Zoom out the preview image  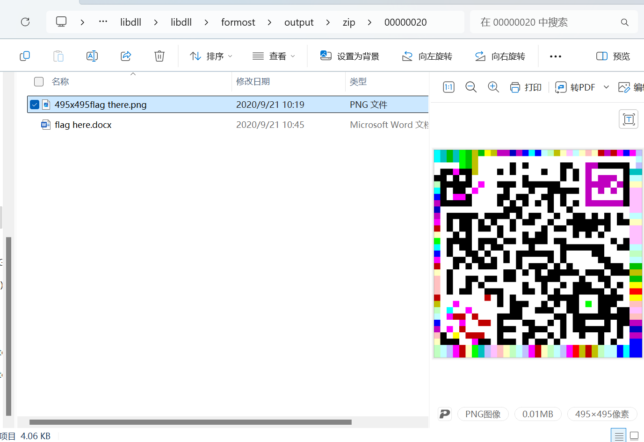coord(471,87)
